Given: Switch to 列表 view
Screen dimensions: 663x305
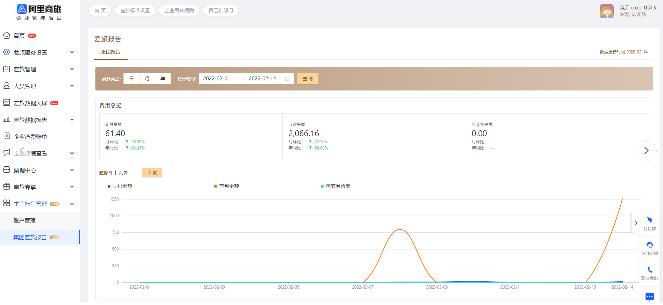Looking at the screenshot, I should coord(123,173).
